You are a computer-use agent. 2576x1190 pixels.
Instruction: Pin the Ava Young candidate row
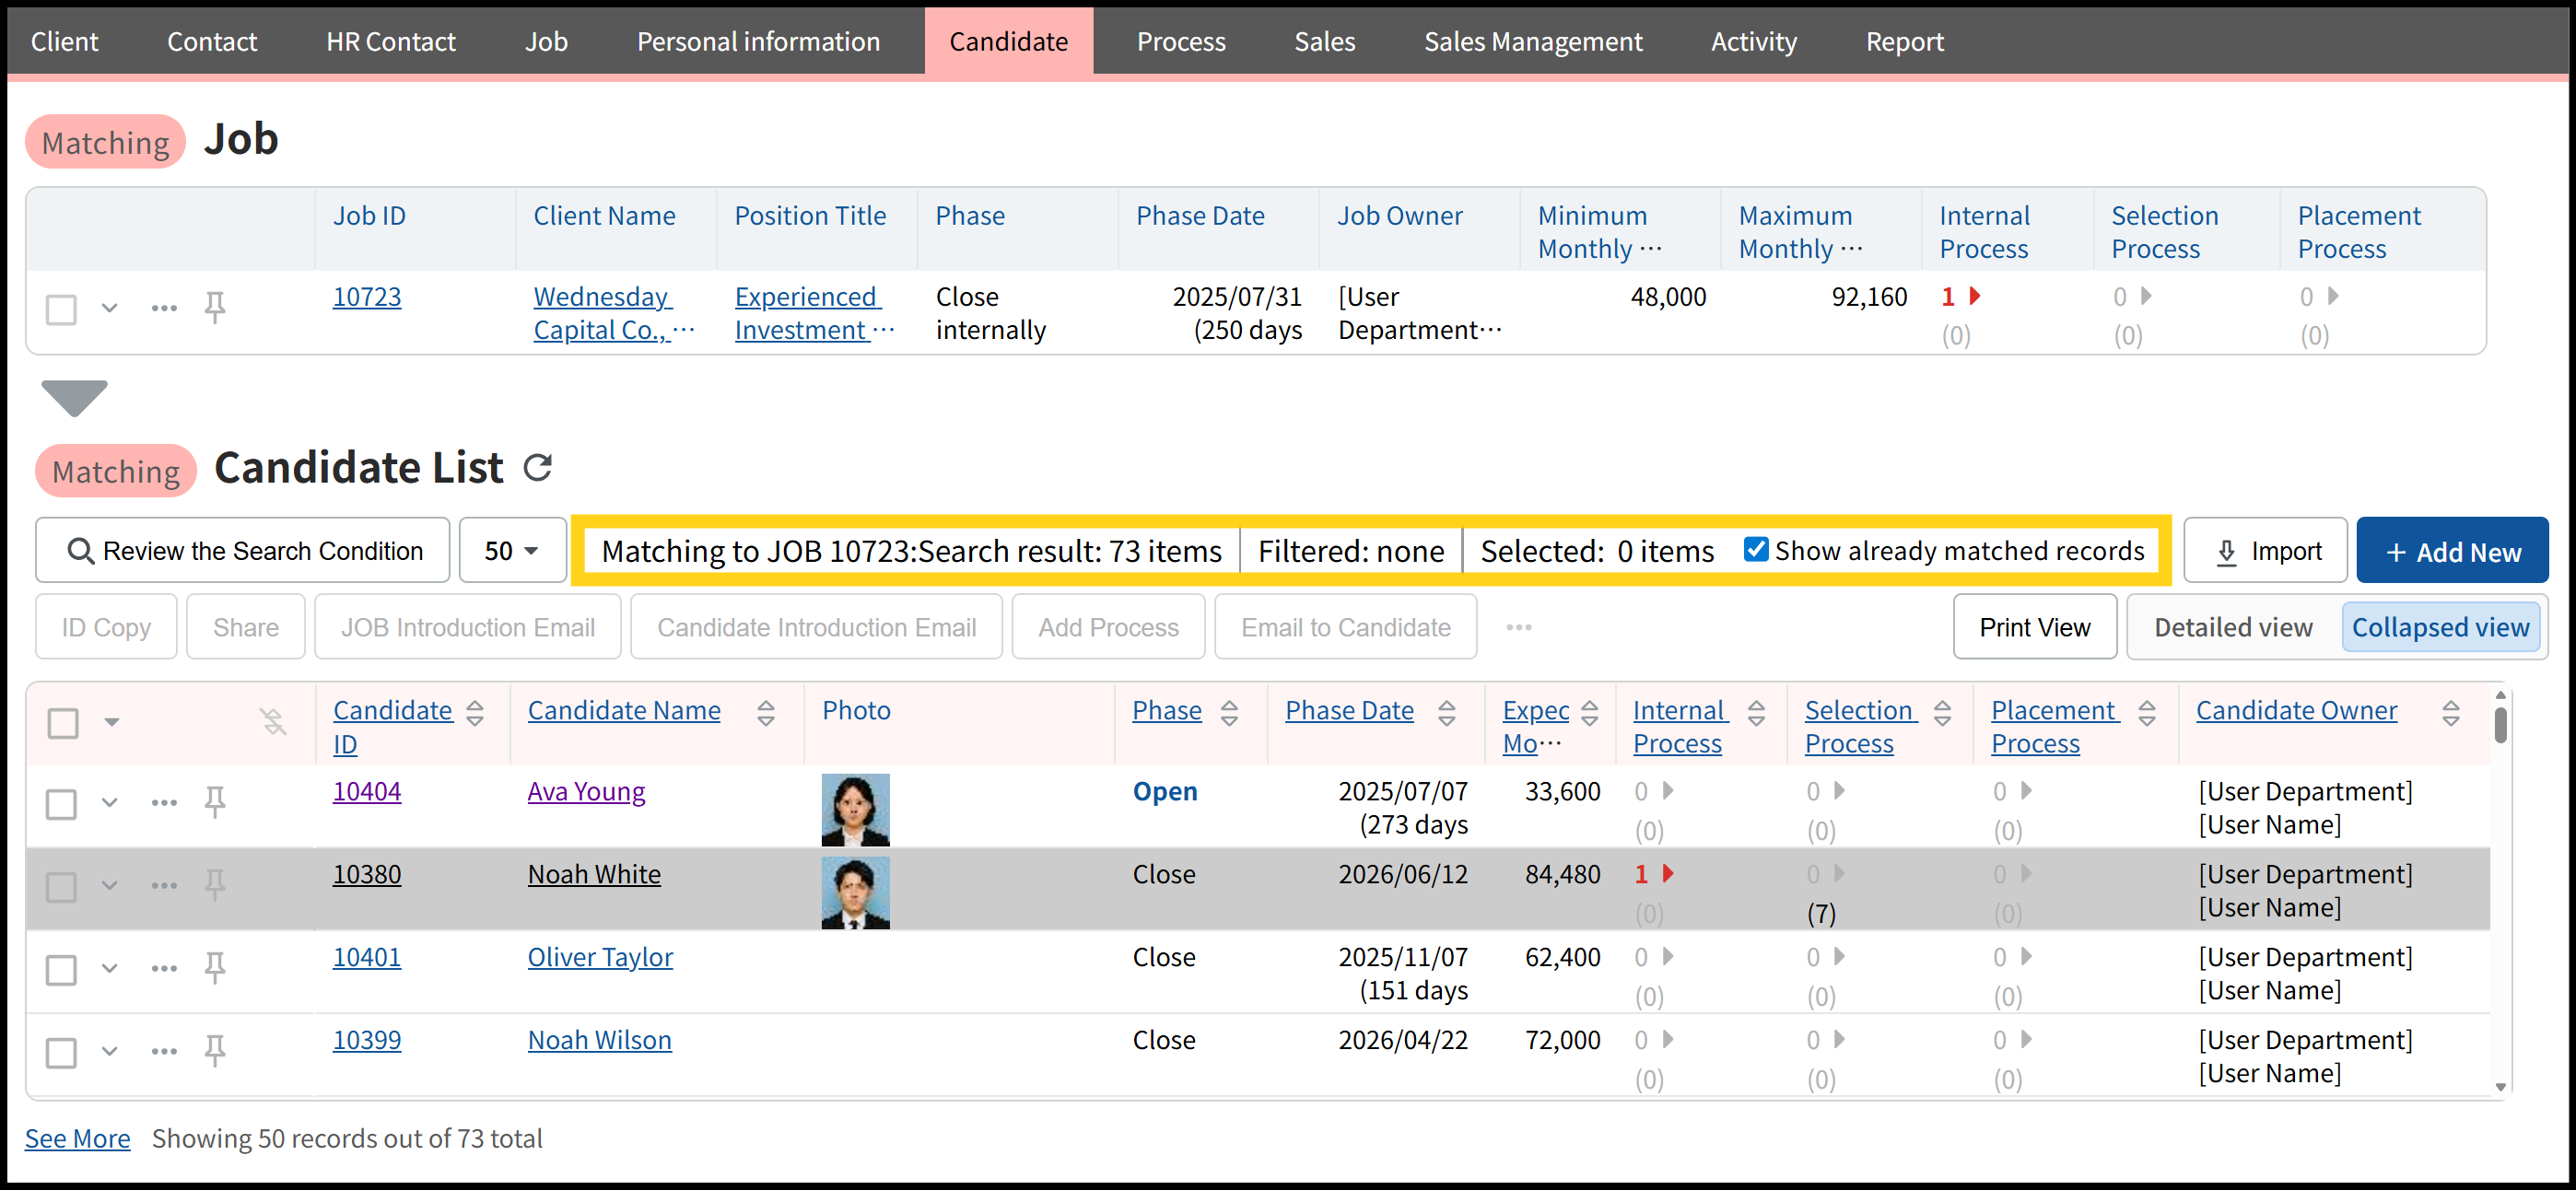click(x=215, y=801)
